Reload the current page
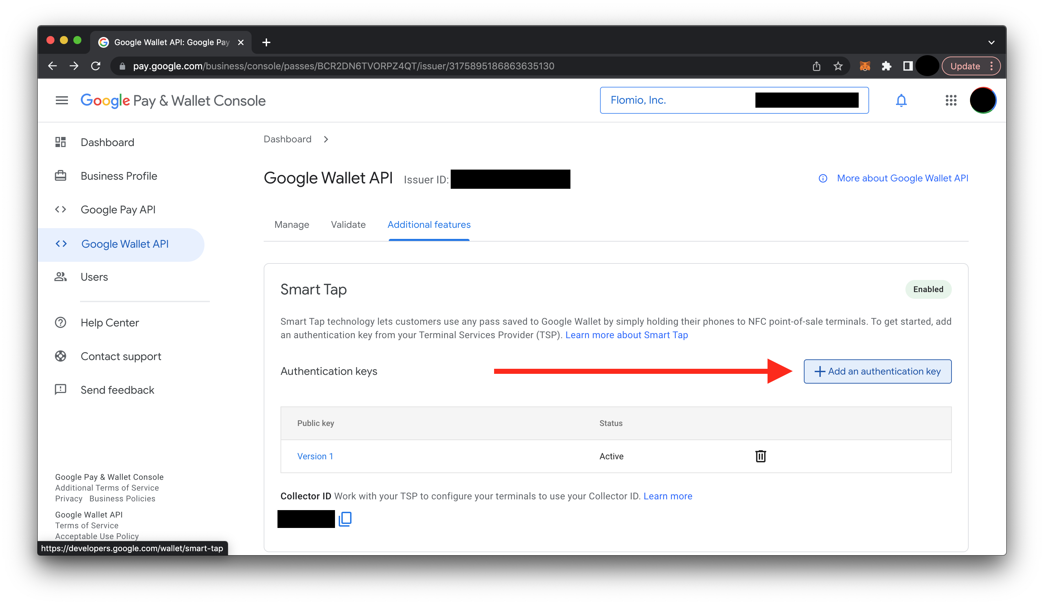1044x605 pixels. pyautogui.click(x=96, y=66)
